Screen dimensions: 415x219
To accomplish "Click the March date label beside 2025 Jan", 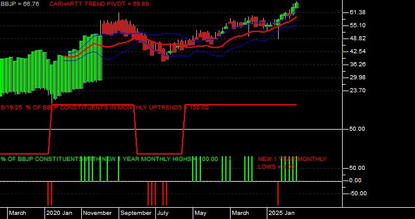I will click(241, 213).
